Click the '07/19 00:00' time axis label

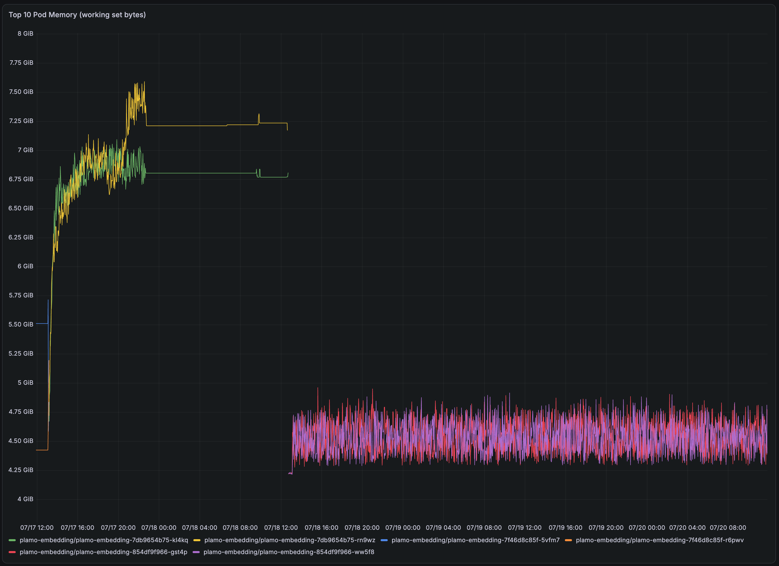point(403,528)
